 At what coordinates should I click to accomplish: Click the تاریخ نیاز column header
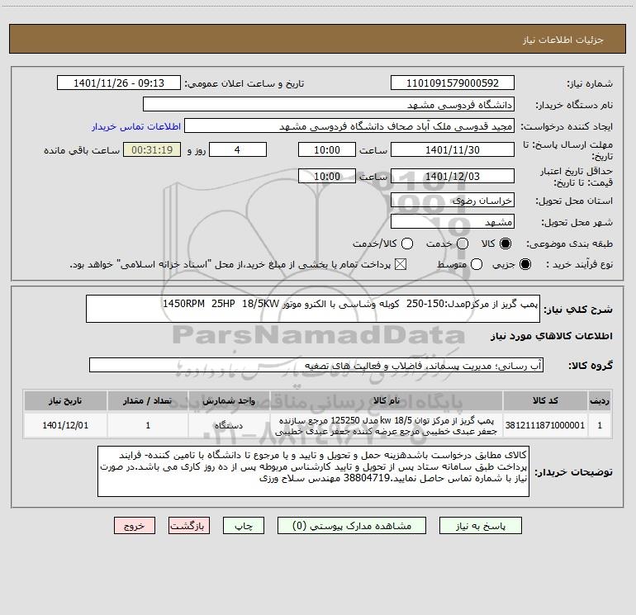coord(65,400)
